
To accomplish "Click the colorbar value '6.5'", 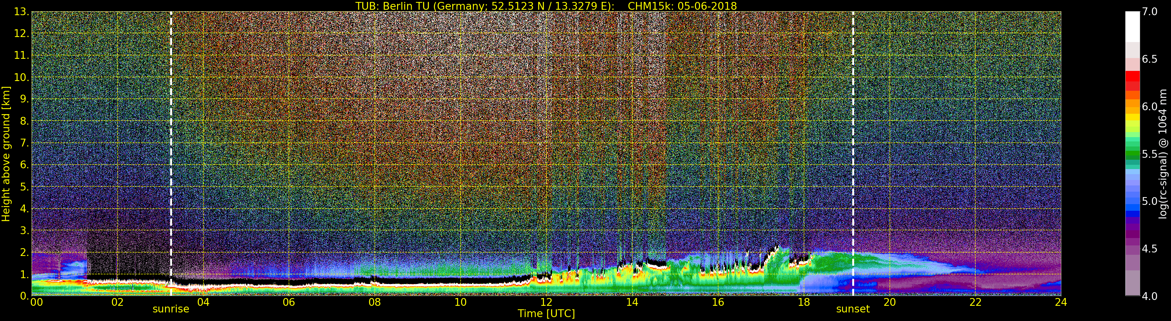I will pyautogui.click(x=1150, y=59).
